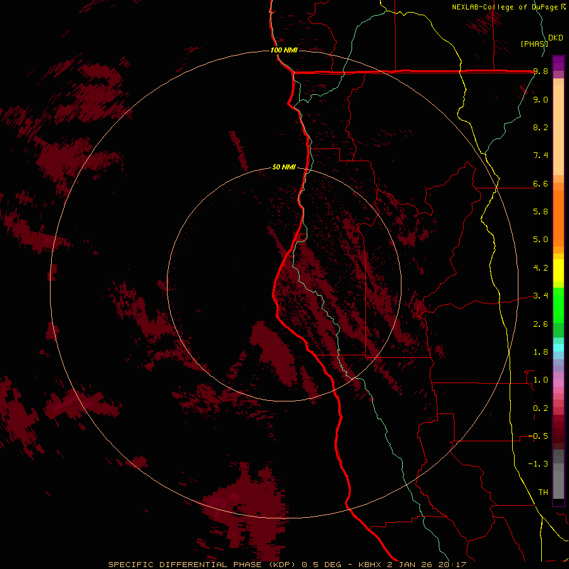Pick the cyan segment of color bar
This screenshot has width=569, height=569.
pos(558,348)
